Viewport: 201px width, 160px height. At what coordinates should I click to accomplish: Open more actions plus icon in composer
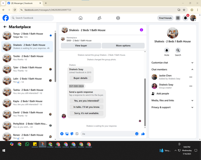point(62,134)
